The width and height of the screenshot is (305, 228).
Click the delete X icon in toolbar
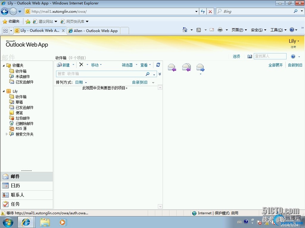81,65
